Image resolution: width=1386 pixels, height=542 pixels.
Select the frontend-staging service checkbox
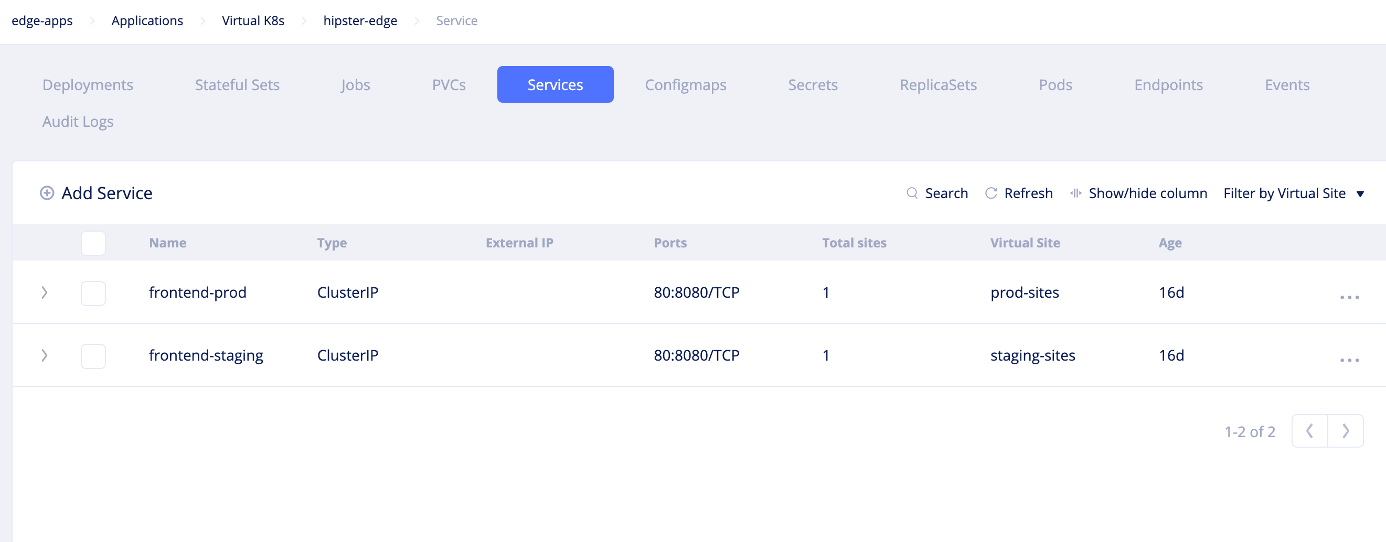point(93,355)
